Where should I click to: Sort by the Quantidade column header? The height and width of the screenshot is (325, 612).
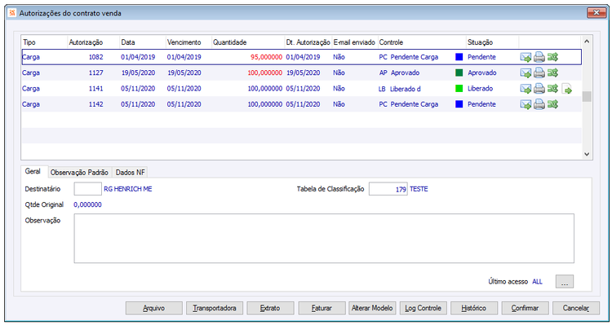(x=248, y=42)
